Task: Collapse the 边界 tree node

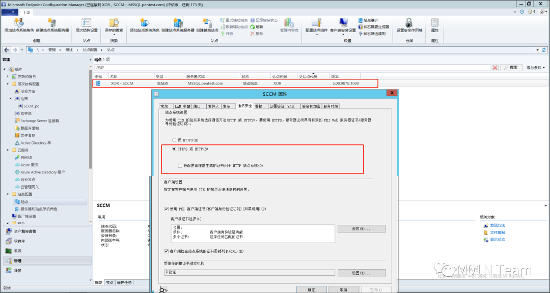Action: (11, 99)
